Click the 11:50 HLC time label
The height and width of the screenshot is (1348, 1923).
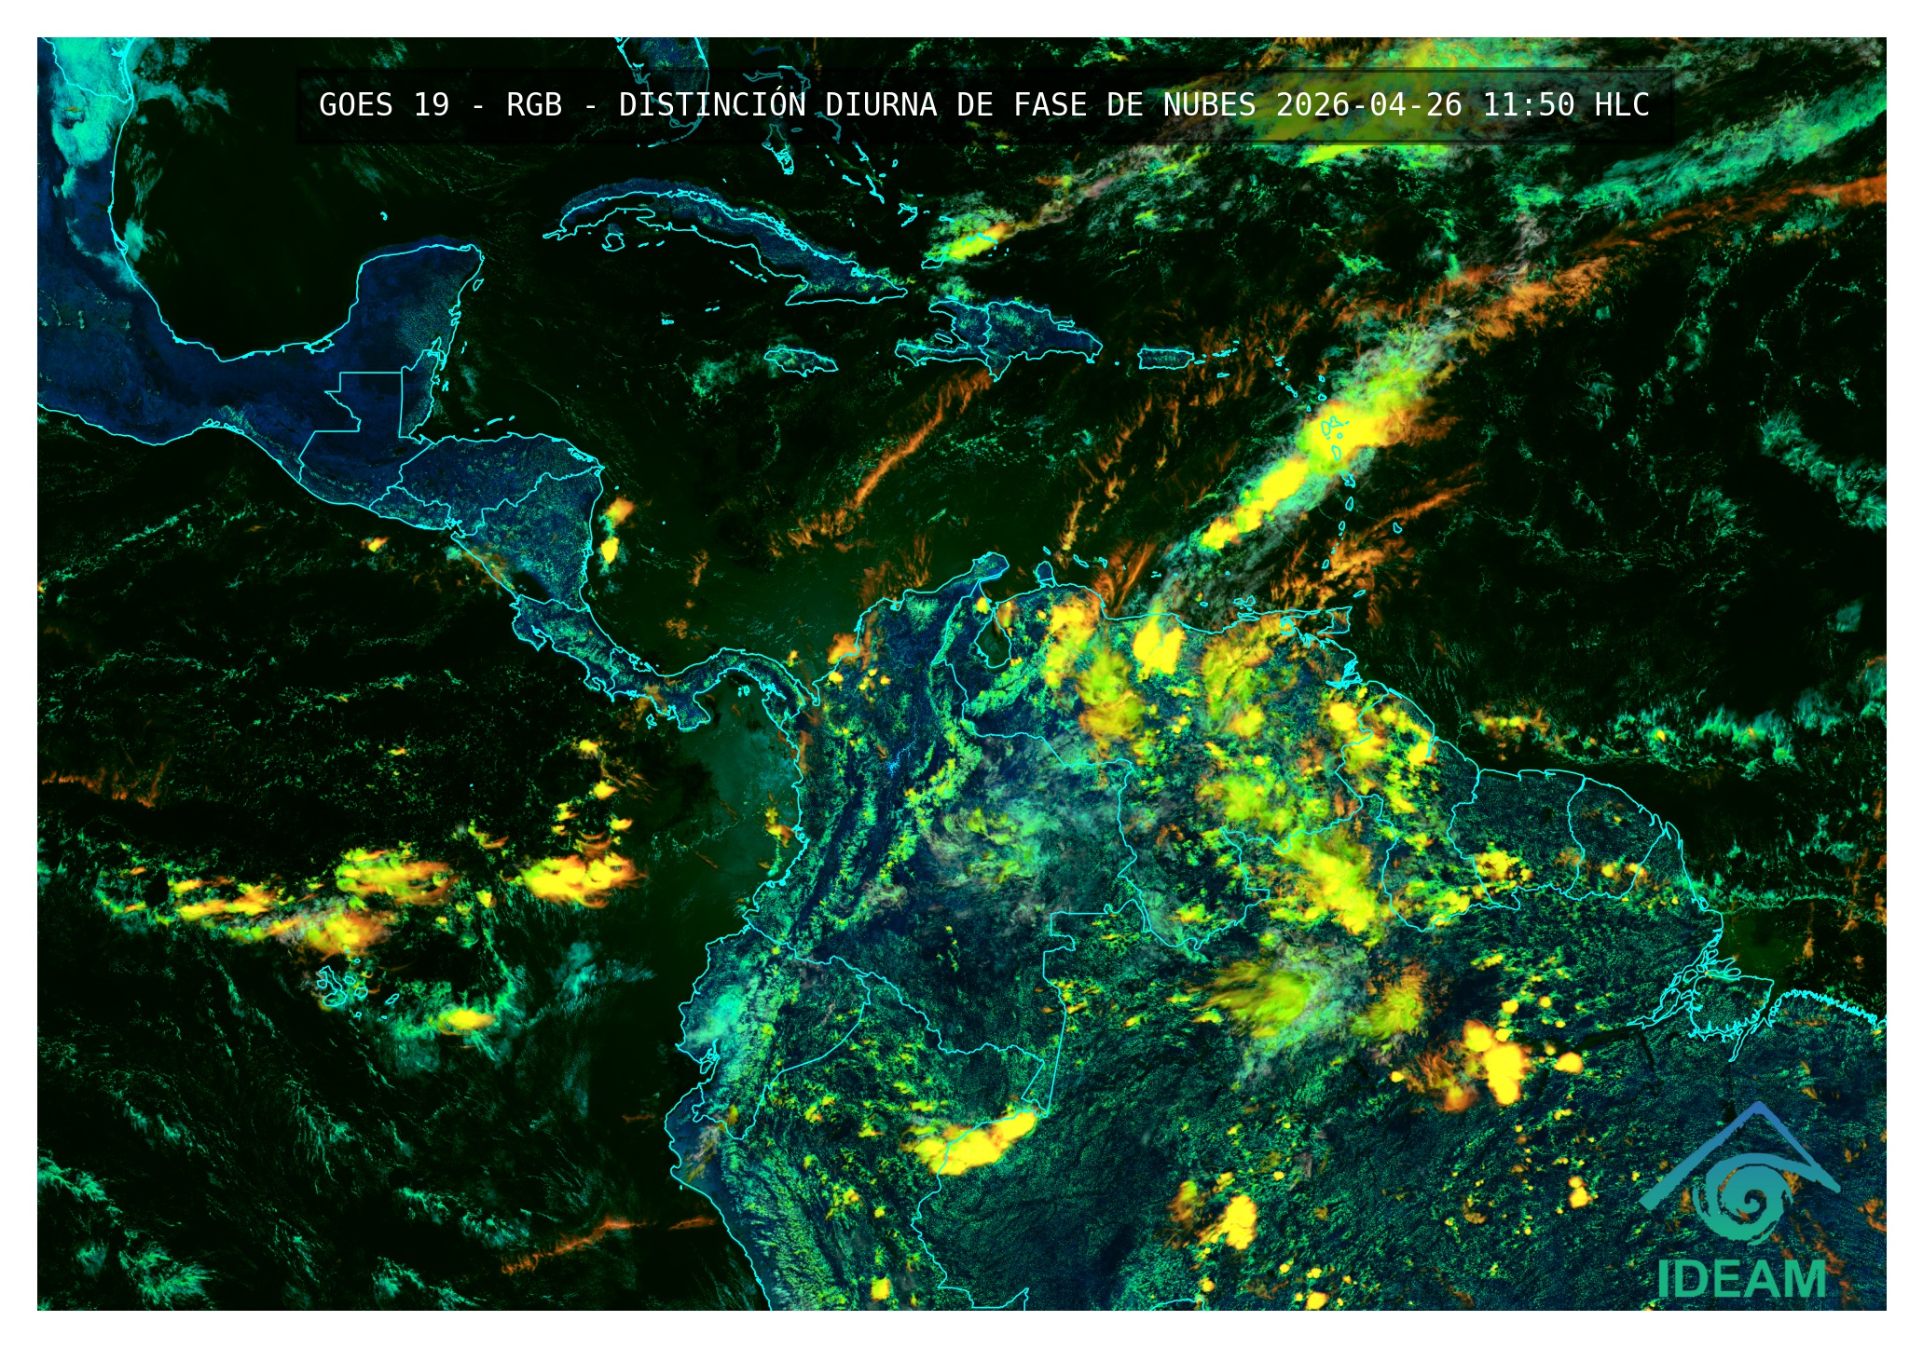point(1565,105)
